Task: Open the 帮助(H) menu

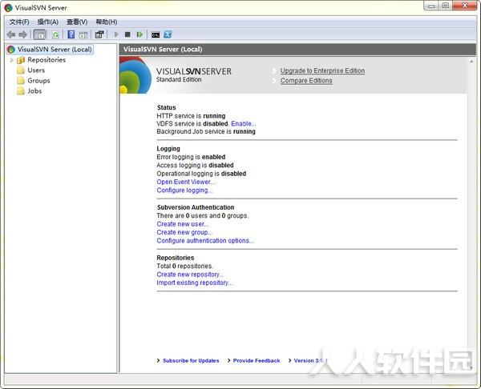Action: point(106,22)
